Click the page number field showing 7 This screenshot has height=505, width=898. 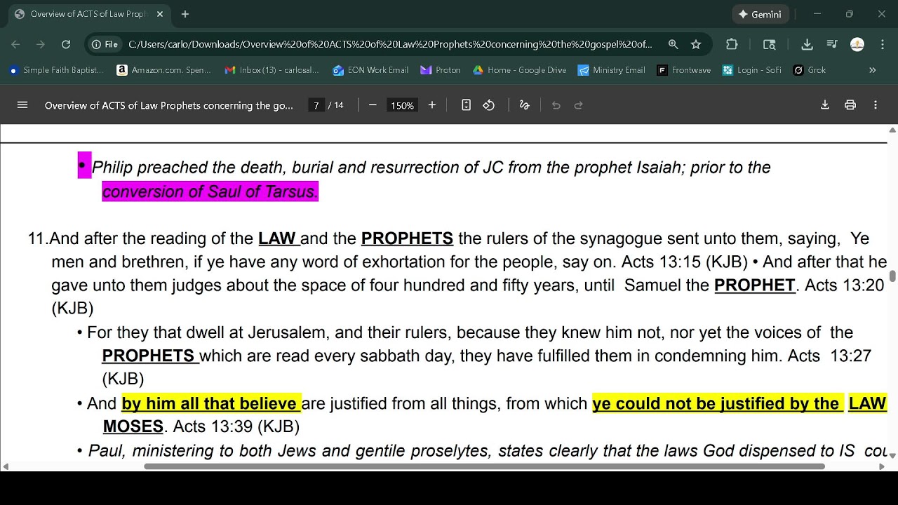click(316, 105)
